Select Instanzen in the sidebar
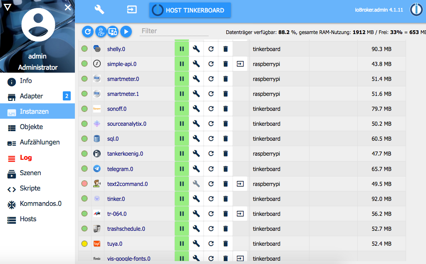Screen dimensions: 426x264 (37, 111)
